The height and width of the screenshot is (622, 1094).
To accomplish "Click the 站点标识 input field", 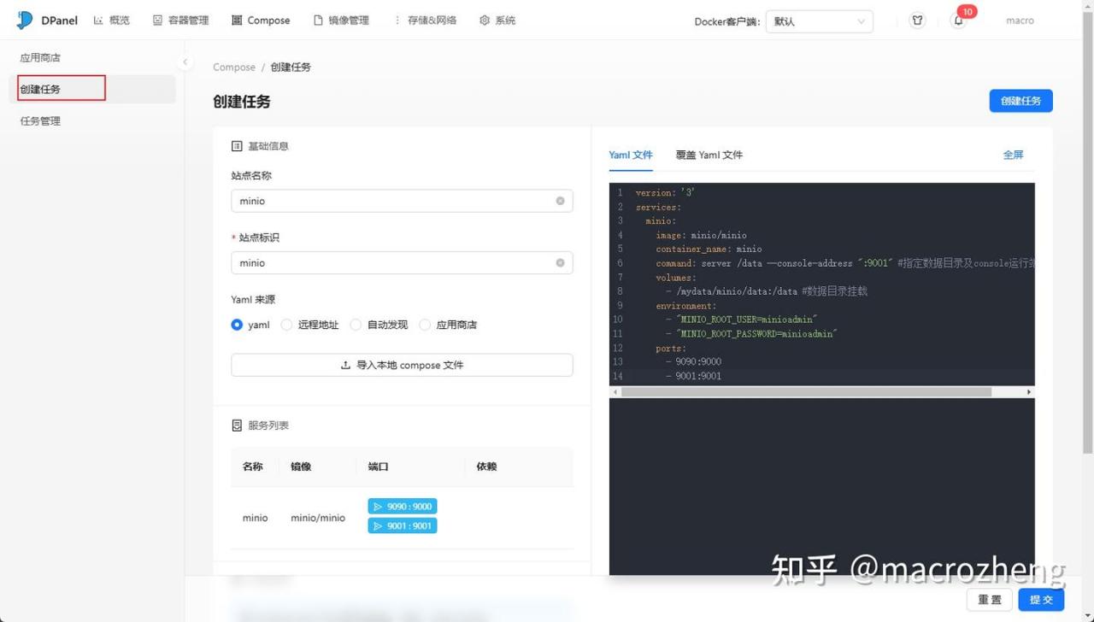I will [402, 263].
